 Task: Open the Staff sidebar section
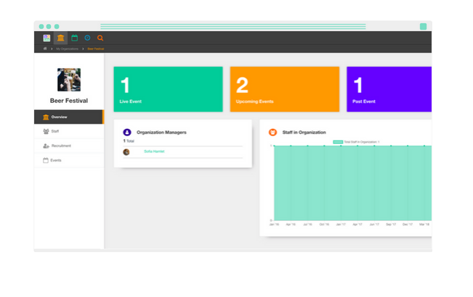point(68,131)
